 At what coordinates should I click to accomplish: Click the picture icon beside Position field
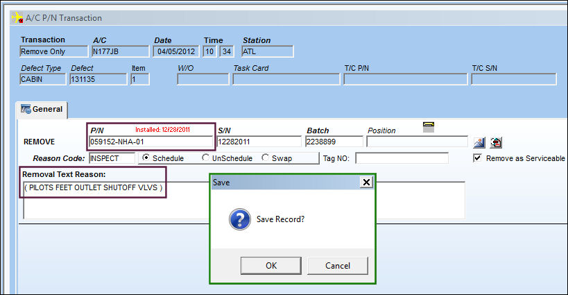479,142
